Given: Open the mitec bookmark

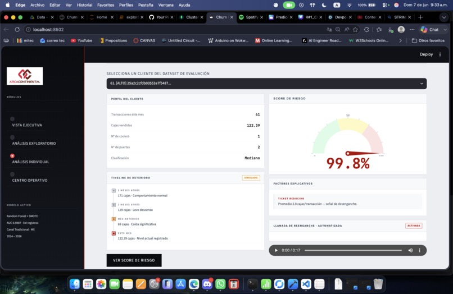Looking at the screenshot, I should pyautogui.click(x=25, y=41).
